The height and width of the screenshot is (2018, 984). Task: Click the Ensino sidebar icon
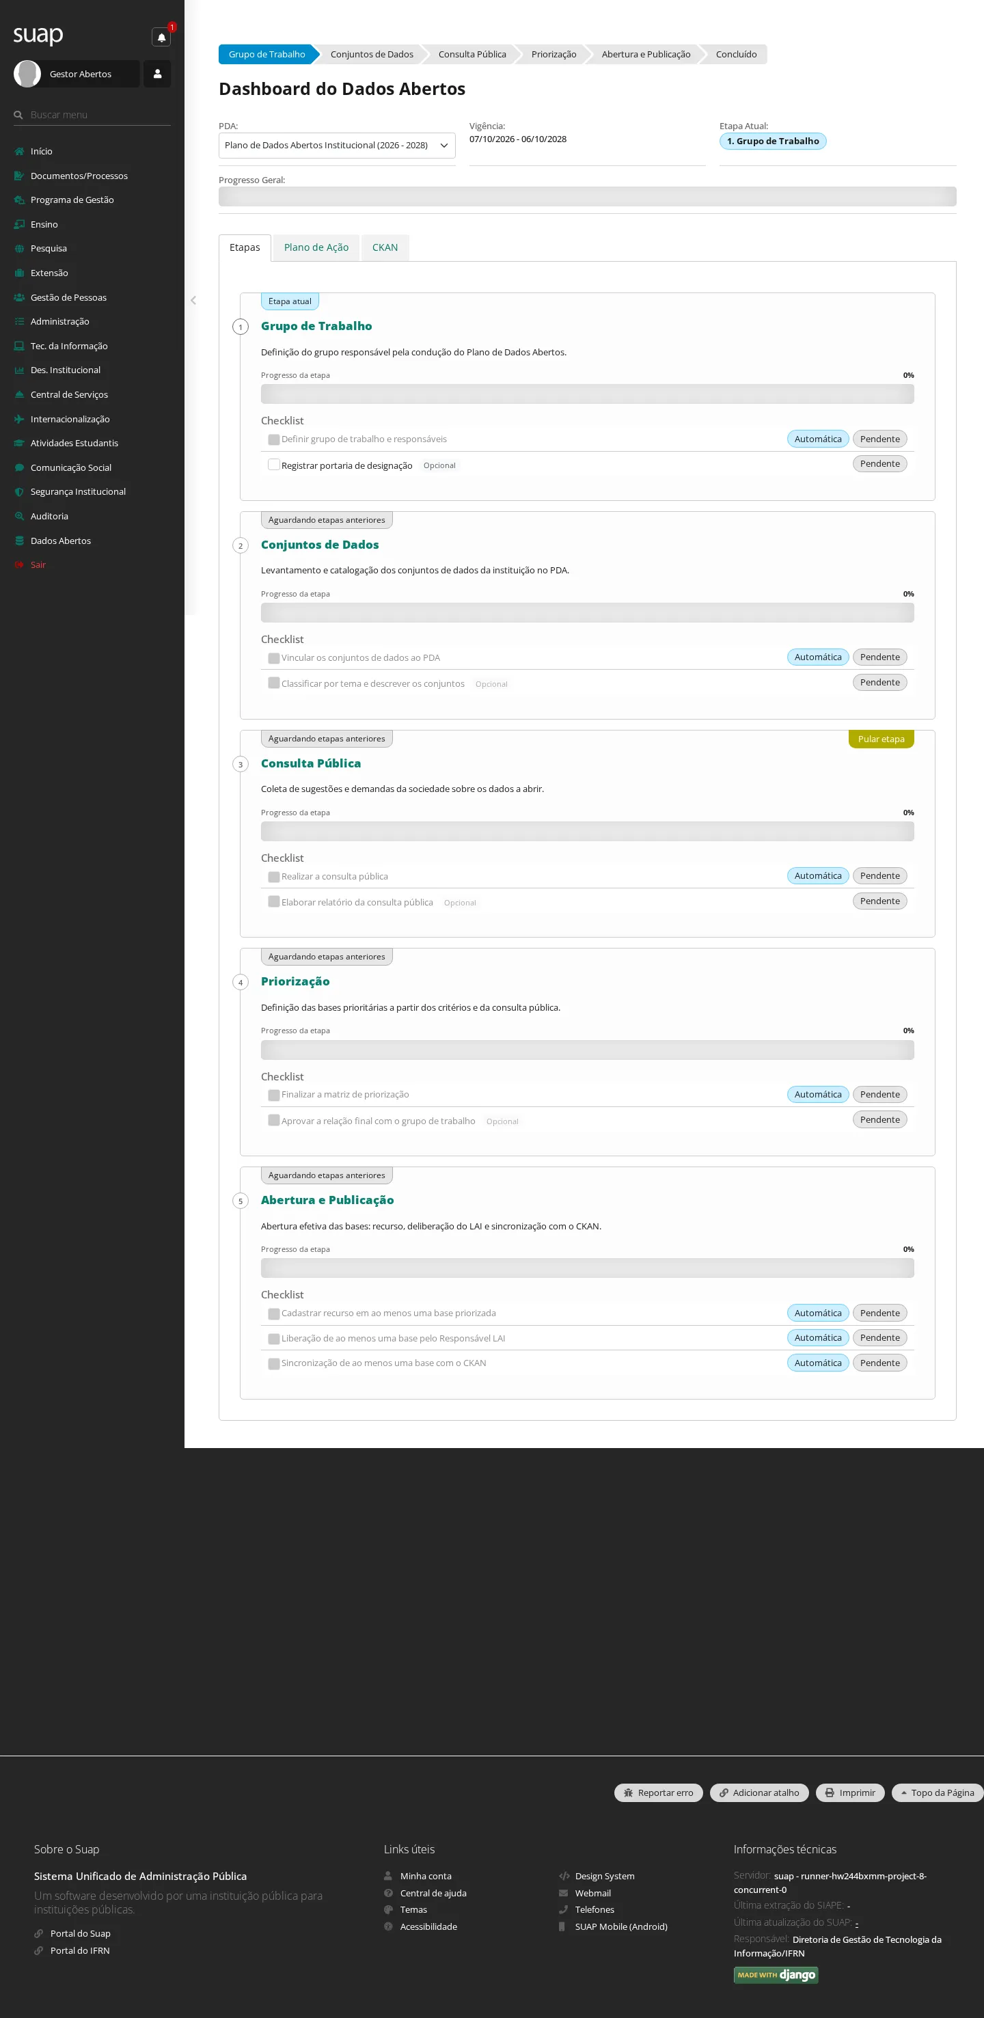19,224
